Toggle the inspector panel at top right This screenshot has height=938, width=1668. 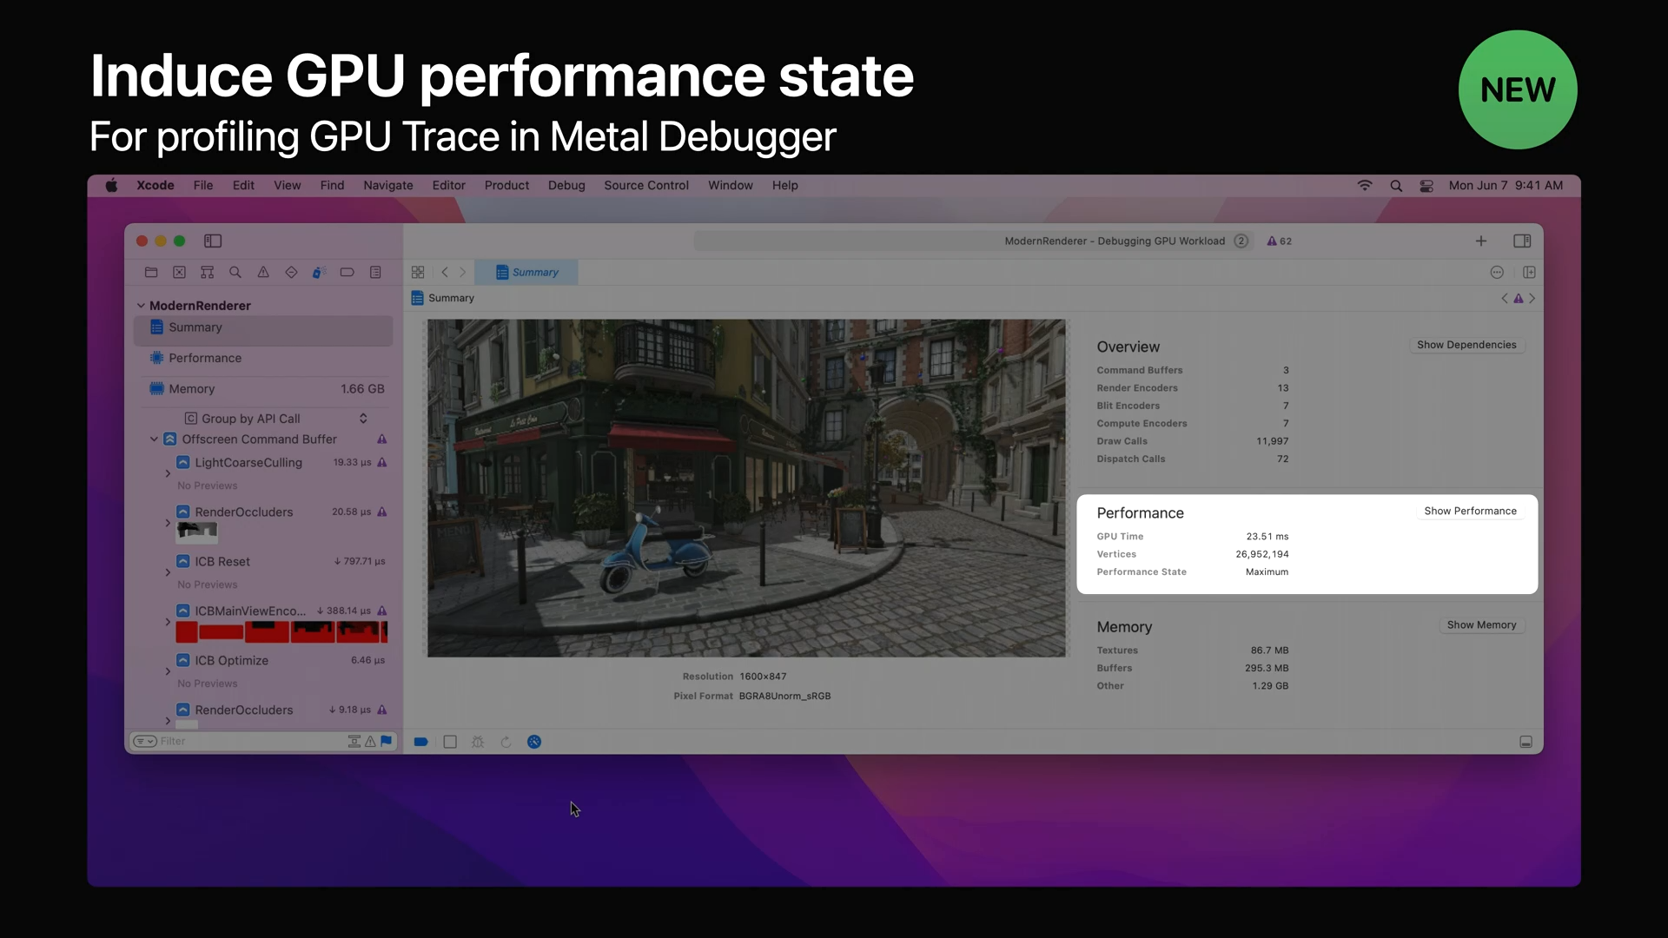point(1522,241)
